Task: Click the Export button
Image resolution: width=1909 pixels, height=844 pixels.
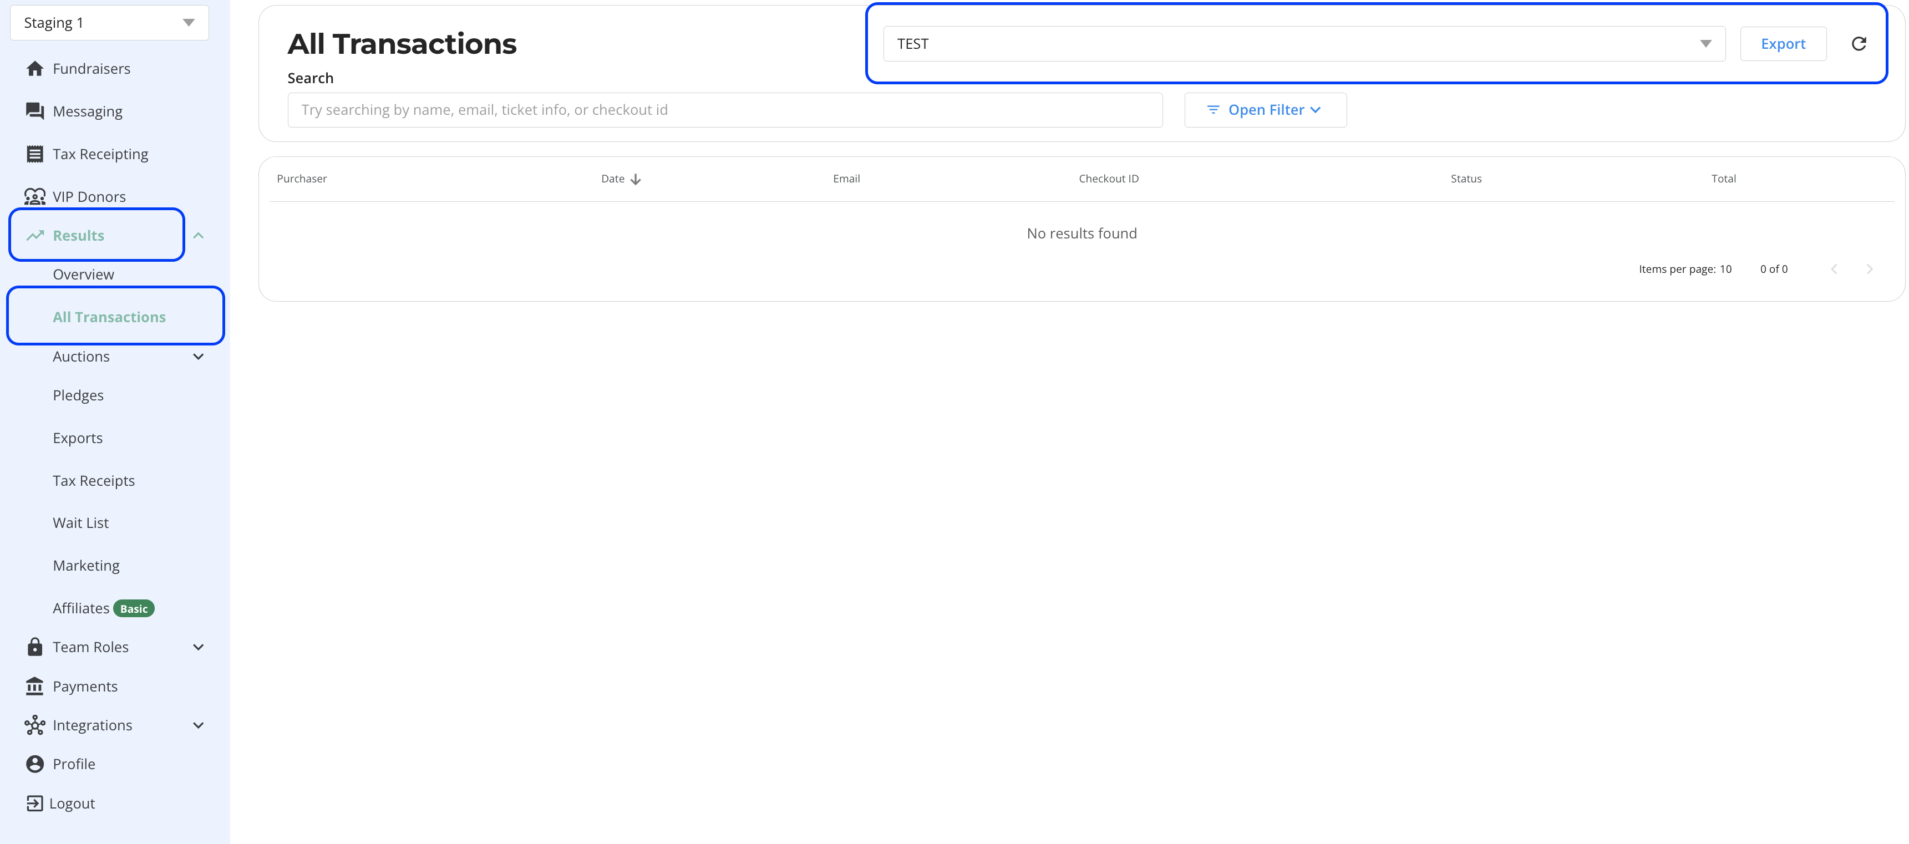Action: [x=1783, y=44]
